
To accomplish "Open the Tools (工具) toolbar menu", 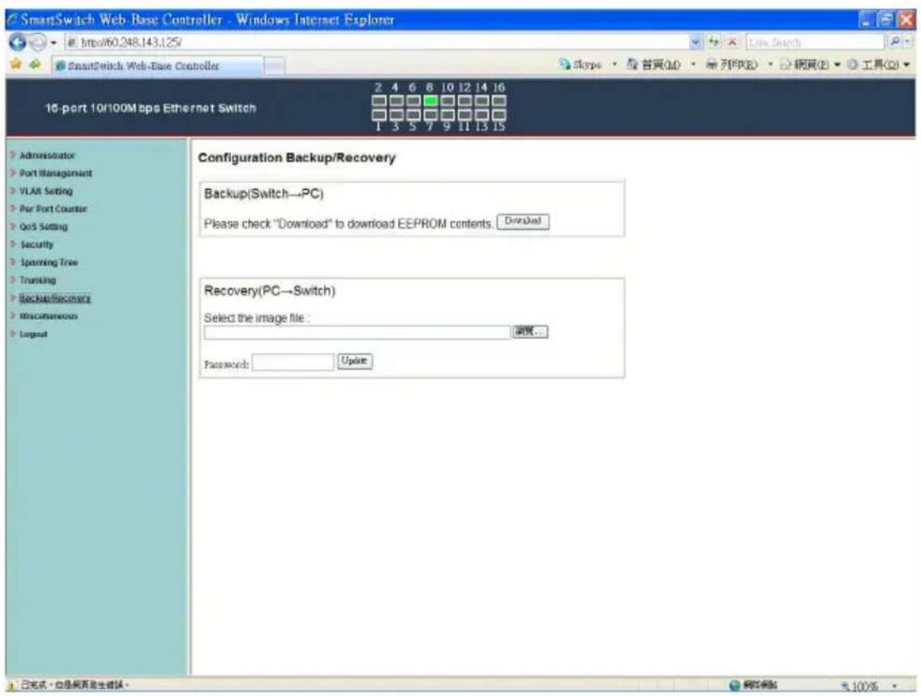I will [878, 65].
